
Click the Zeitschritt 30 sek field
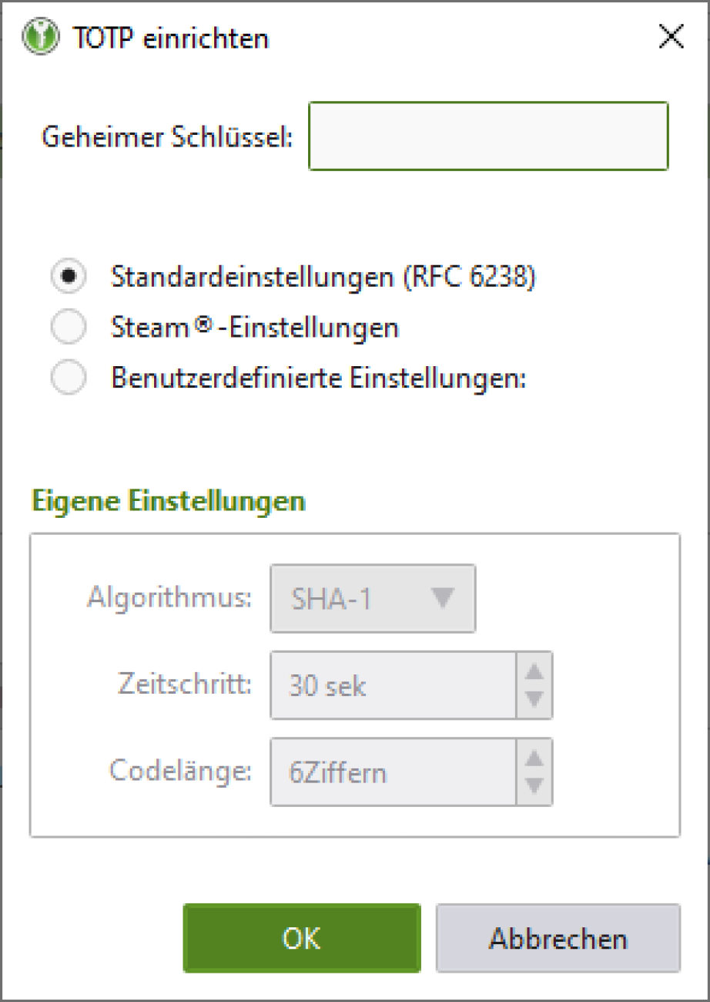(393, 686)
